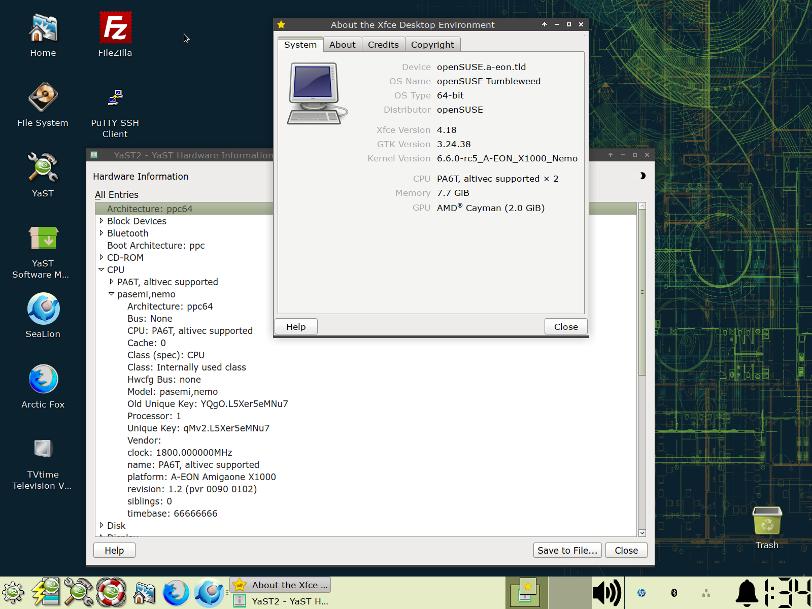This screenshot has height=609, width=812.
Task: Click the hardware tree vertical scrollbar thumb
Action: 642,292
